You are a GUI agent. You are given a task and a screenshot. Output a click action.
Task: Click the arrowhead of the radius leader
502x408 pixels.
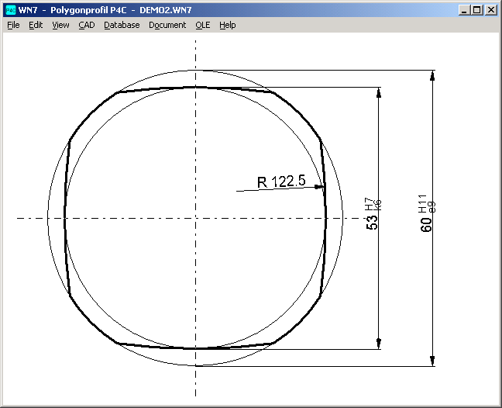(320, 186)
